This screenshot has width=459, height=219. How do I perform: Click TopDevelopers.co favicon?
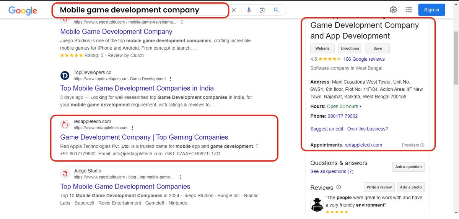click(x=65, y=76)
